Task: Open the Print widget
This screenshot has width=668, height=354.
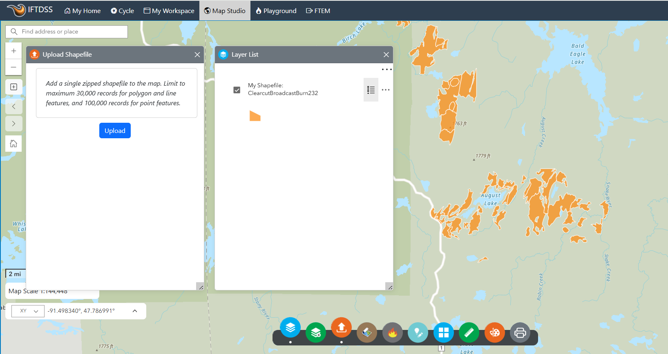Action: point(520,333)
